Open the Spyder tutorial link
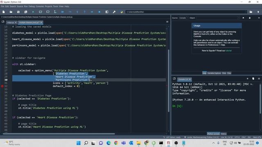Image resolution: width=262 pixels, height=147 pixels. [x=228, y=51]
